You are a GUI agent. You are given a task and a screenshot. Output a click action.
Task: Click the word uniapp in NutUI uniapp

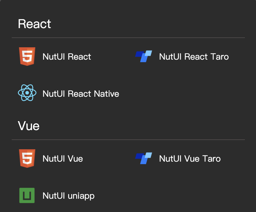point(81,196)
